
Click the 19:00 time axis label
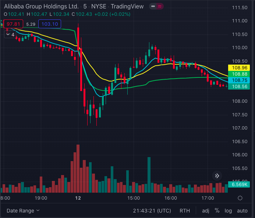pyautogui.click(x=41, y=198)
